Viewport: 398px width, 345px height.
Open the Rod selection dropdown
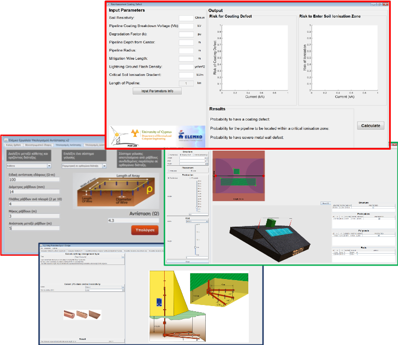(x=197, y=221)
